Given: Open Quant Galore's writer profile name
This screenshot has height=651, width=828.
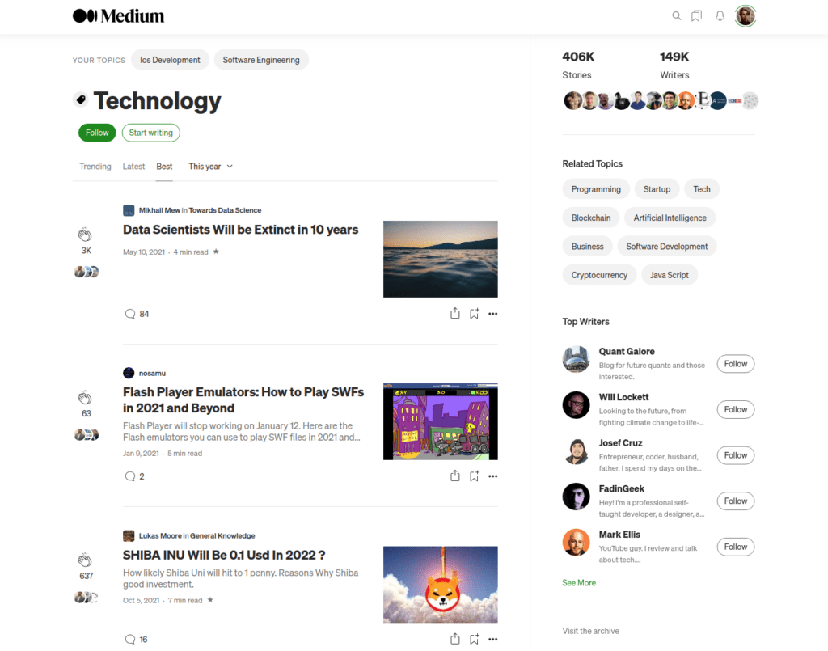Looking at the screenshot, I should click(627, 352).
